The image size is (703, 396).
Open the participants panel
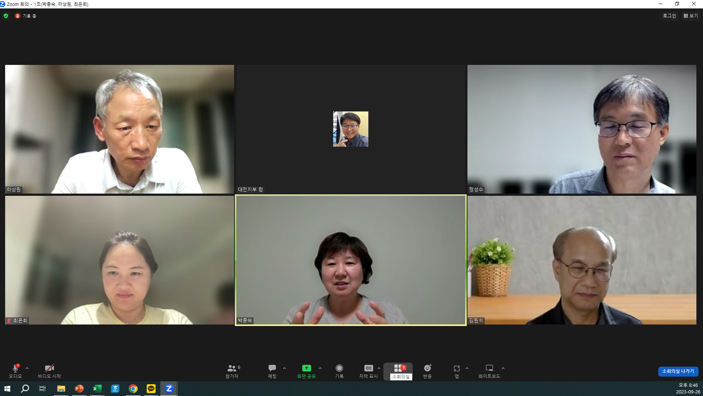pyautogui.click(x=232, y=371)
